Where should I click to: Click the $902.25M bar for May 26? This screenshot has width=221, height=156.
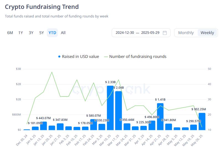coord(202,121)
